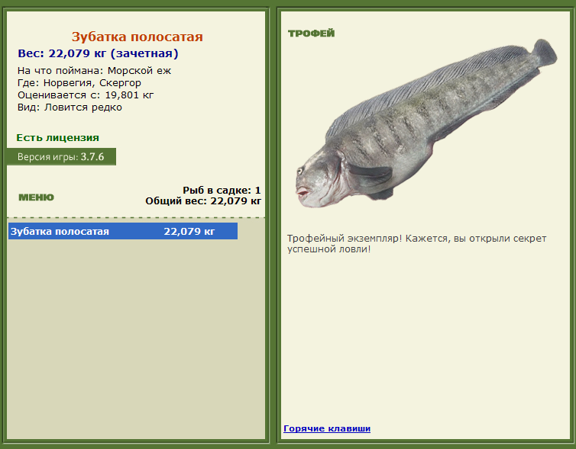The height and width of the screenshot is (449, 576).
Task: Open the МЕНЮ button
Action: [36, 197]
